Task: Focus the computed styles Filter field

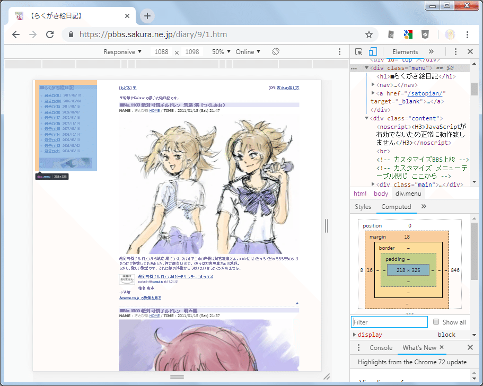Action: point(389,322)
